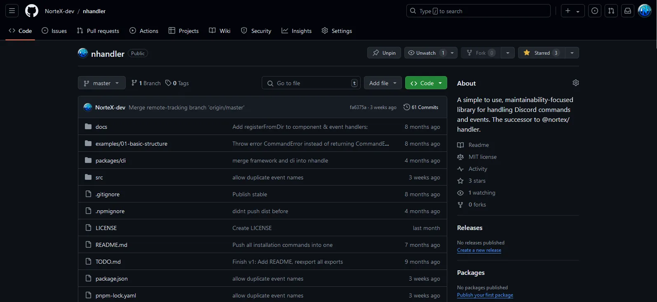Viewport: 657px width, 302px height.
Task: Click the eye icon next to 1 watching
Action: click(x=460, y=193)
